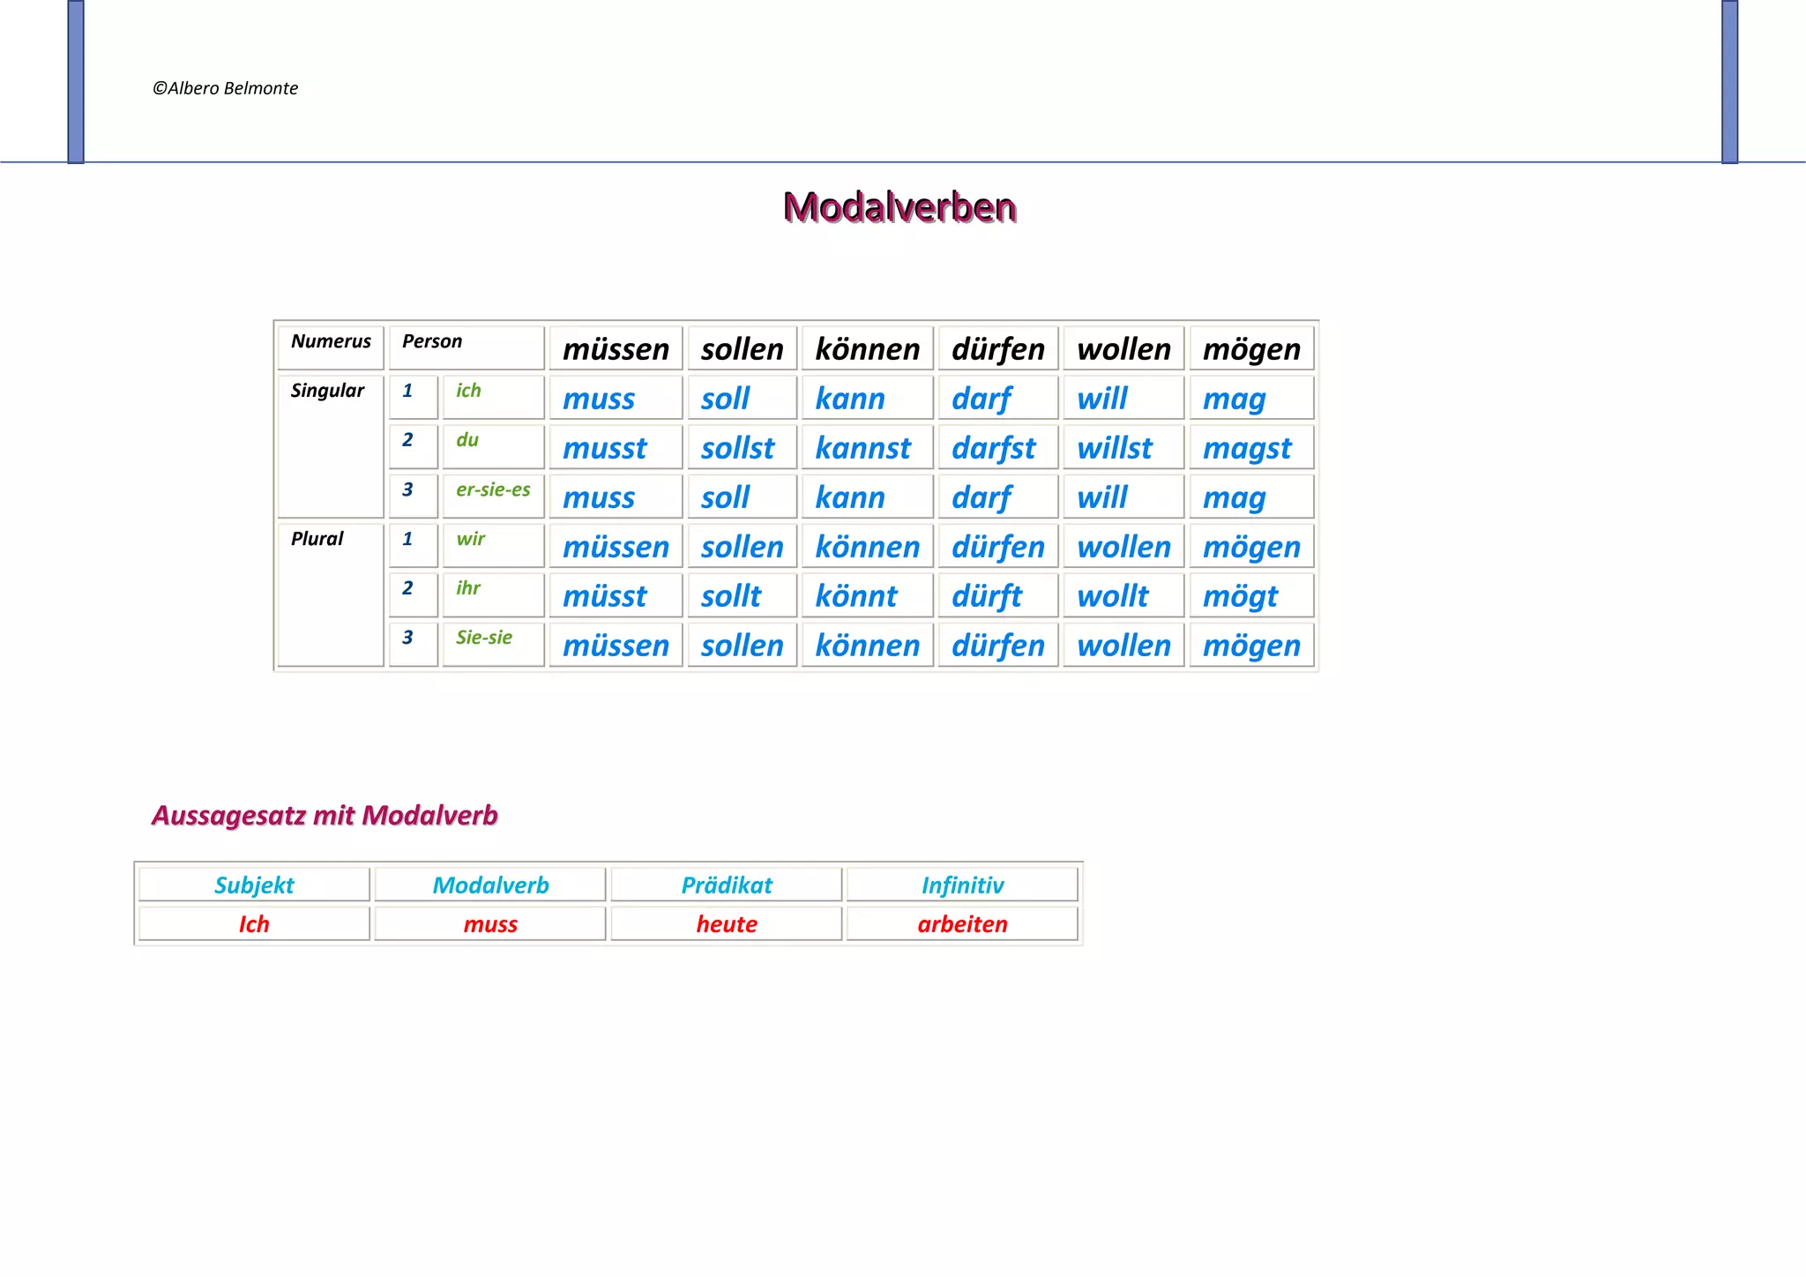This screenshot has width=1806, height=1277.
Task: Click the red 'arbeiten' cell
Action: click(x=962, y=924)
